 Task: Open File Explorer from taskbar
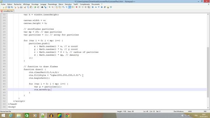pos(19,115)
